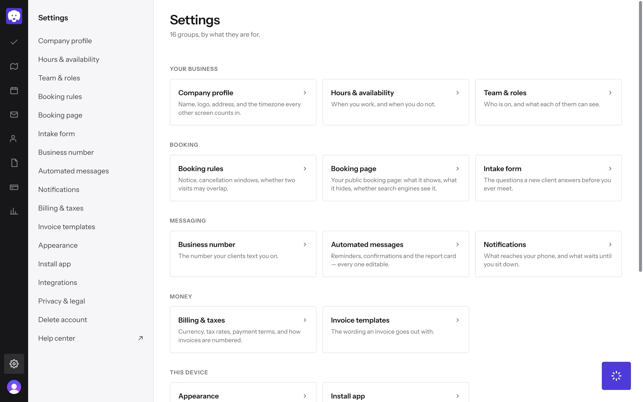Click the page vertical scrollbar
643x402 pixels.
point(640,136)
